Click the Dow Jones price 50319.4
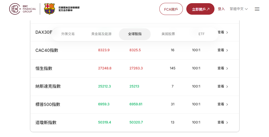The height and width of the screenshot is (137, 269). (104, 122)
